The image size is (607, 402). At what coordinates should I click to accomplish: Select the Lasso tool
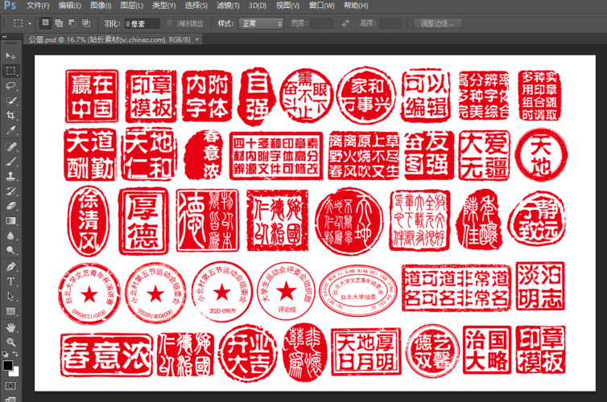pos(11,86)
